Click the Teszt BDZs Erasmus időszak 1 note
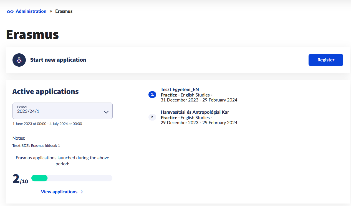 pyautogui.click(x=36, y=145)
